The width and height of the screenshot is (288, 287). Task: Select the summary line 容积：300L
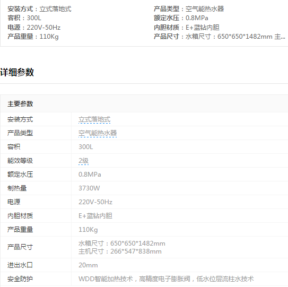(24, 18)
